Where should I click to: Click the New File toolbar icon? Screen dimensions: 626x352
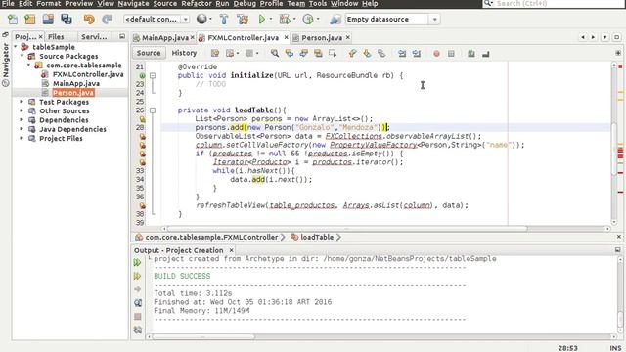(x=13, y=19)
